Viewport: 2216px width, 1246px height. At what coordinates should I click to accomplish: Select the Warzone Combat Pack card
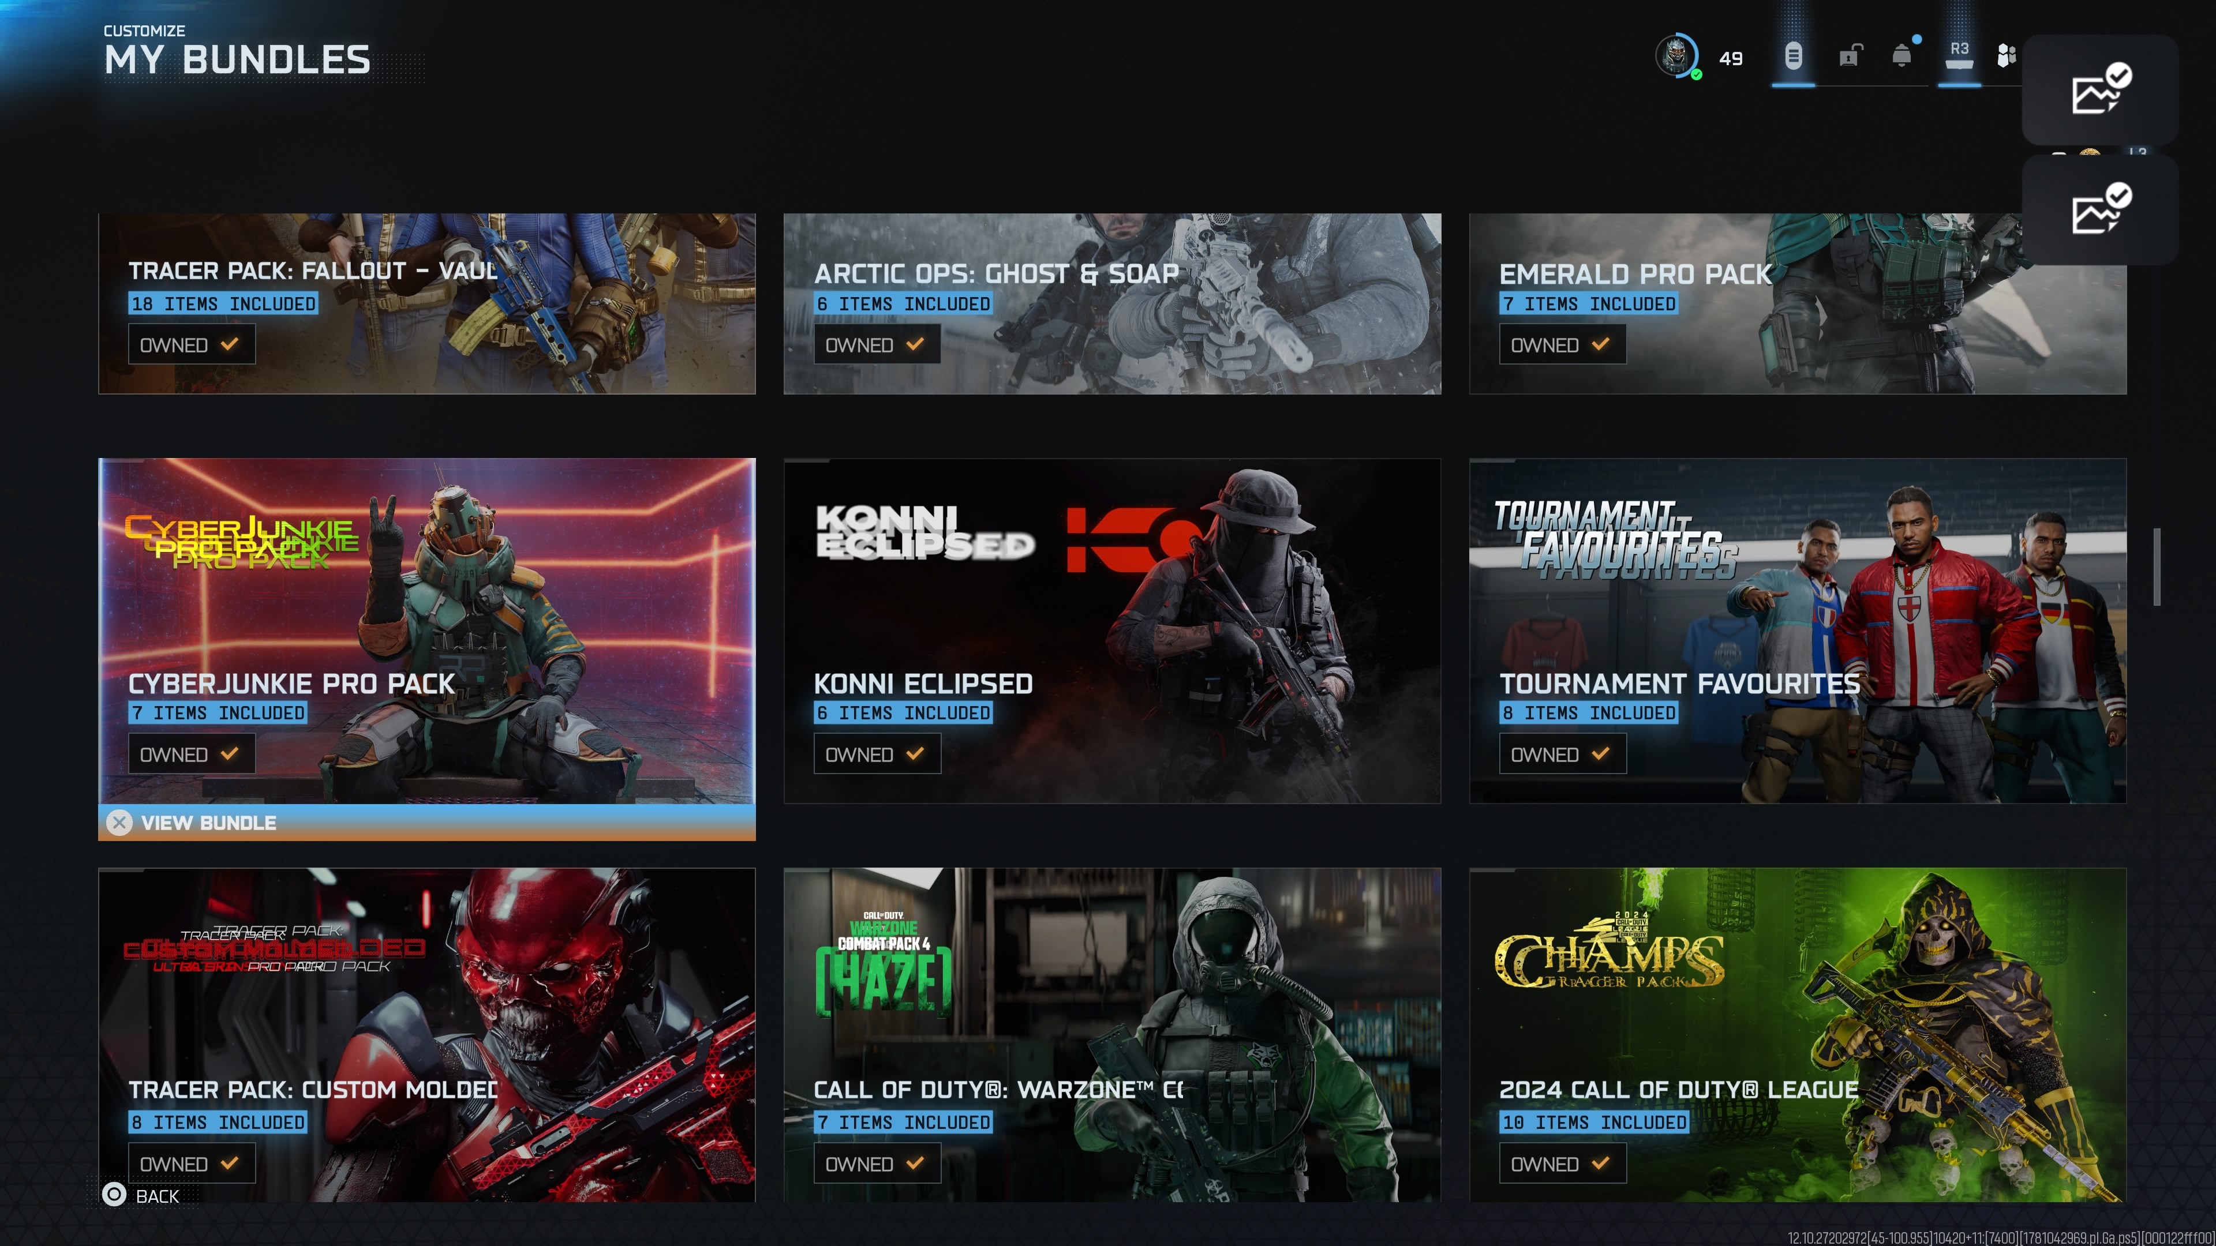tap(1112, 1035)
